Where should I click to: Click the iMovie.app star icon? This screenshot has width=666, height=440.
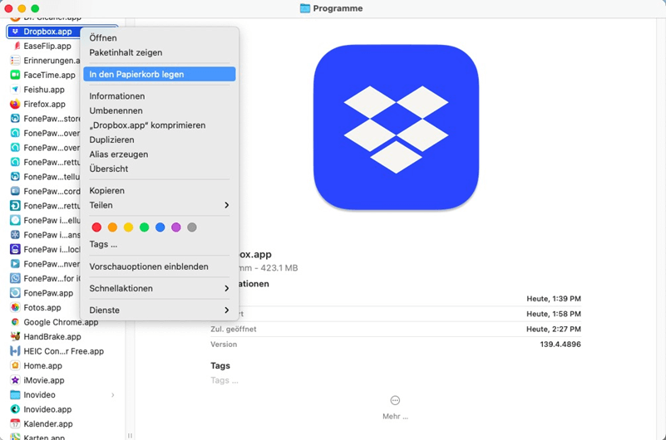(x=15, y=380)
